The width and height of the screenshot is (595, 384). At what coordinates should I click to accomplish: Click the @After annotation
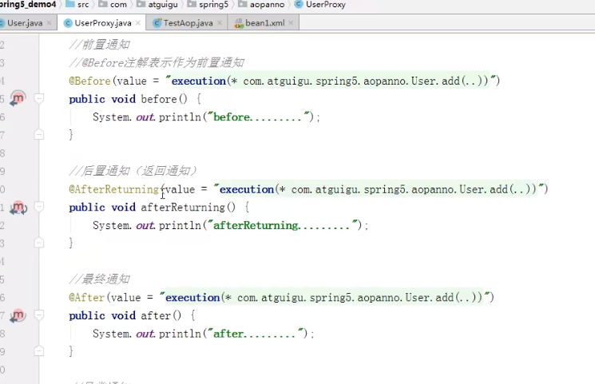[86, 297]
